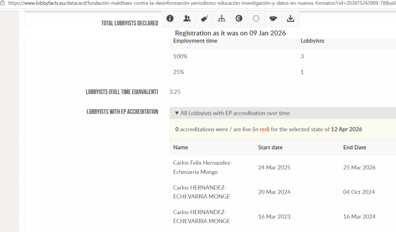The image size is (396, 232).
Task: Click the 25 Mar 2026 end date cell
Action: (359, 167)
